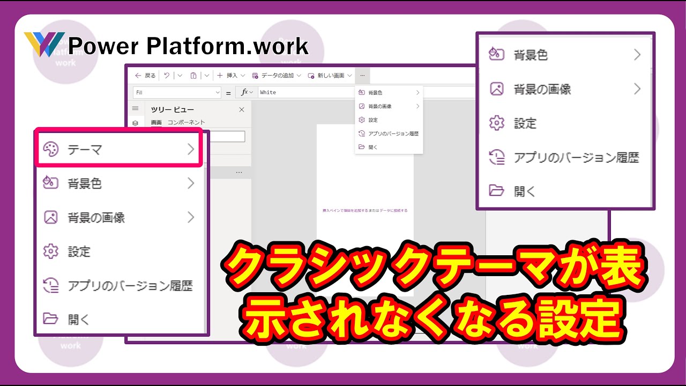Open the dropdown chevron beside undo

click(180, 76)
